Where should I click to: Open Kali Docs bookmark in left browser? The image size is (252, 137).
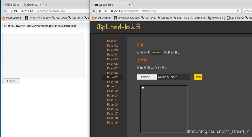tap(76, 18)
